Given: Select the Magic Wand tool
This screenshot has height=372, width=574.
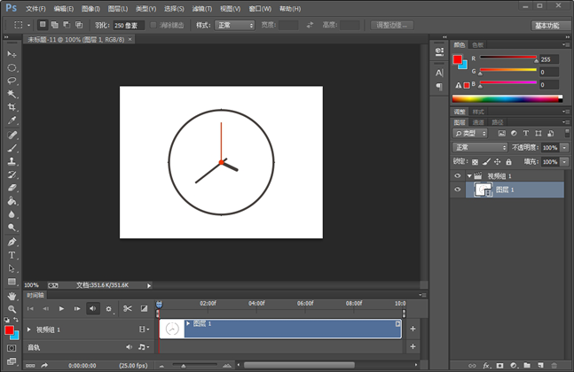Looking at the screenshot, I should click(12, 94).
